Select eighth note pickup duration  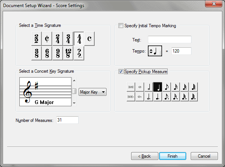click(167, 87)
